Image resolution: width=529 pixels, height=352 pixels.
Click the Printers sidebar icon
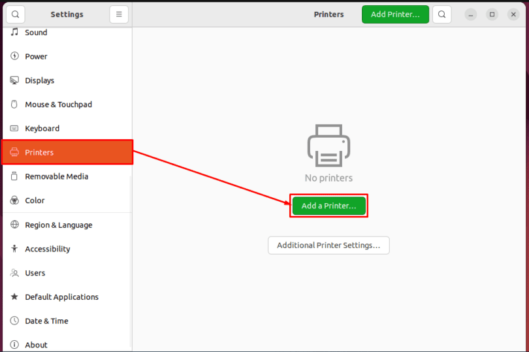(14, 152)
